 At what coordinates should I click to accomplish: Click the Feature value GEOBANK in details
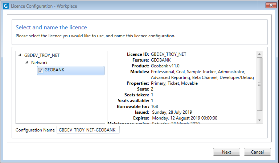click(161, 60)
